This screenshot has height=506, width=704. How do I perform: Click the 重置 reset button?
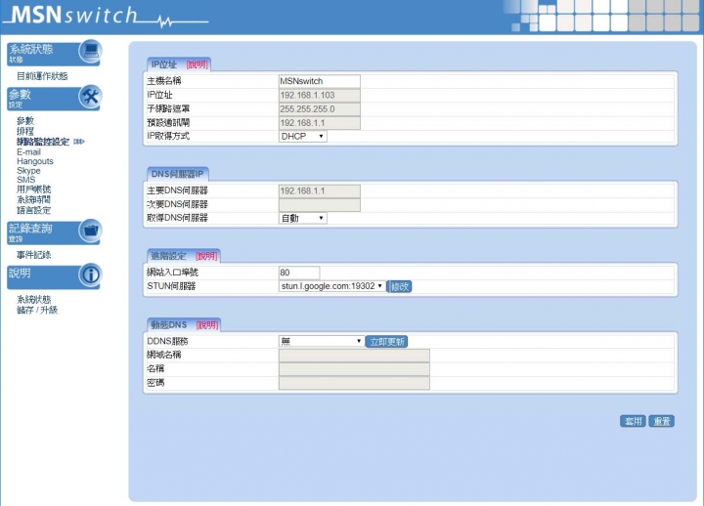point(661,421)
